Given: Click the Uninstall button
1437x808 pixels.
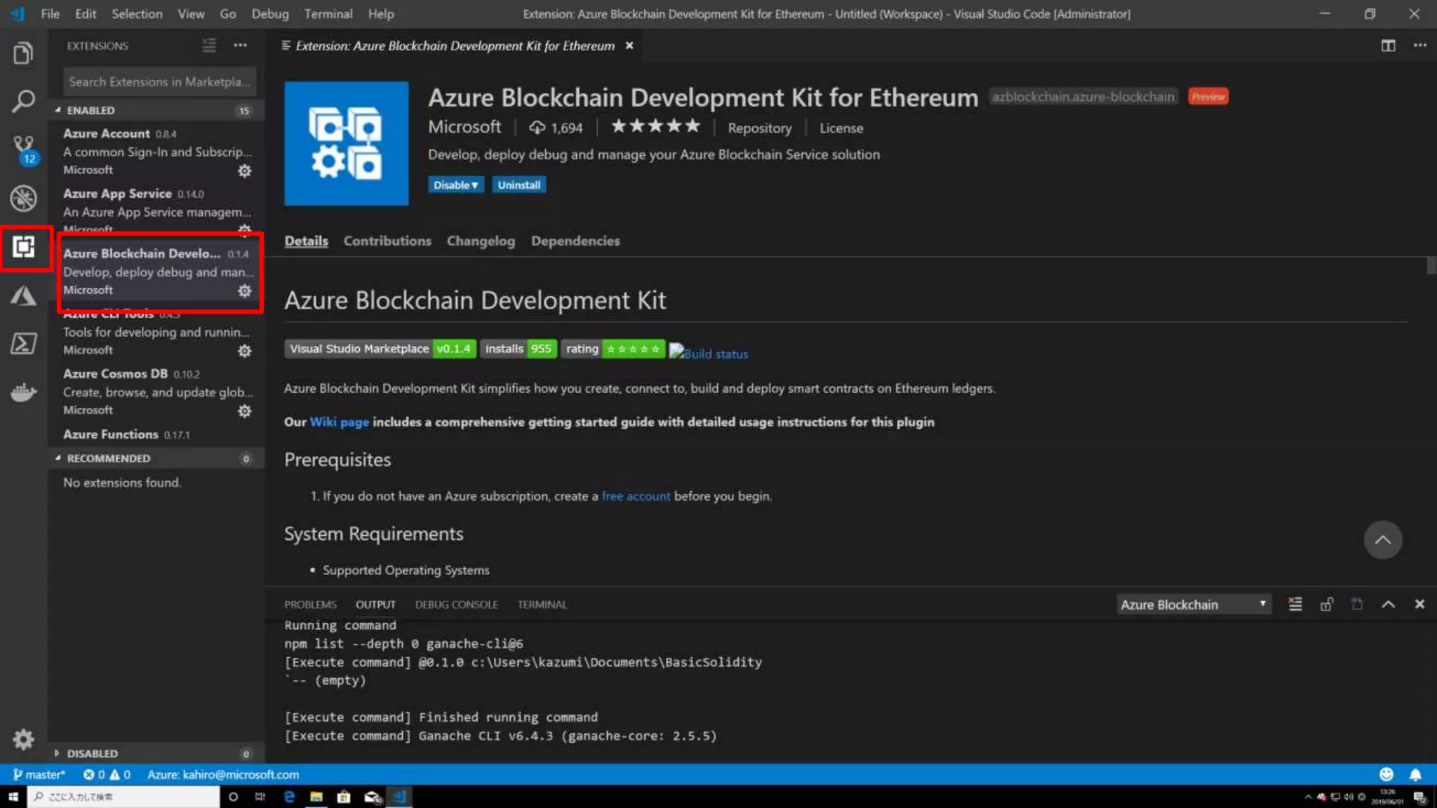Looking at the screenshot, I should (x=519, y=185).
